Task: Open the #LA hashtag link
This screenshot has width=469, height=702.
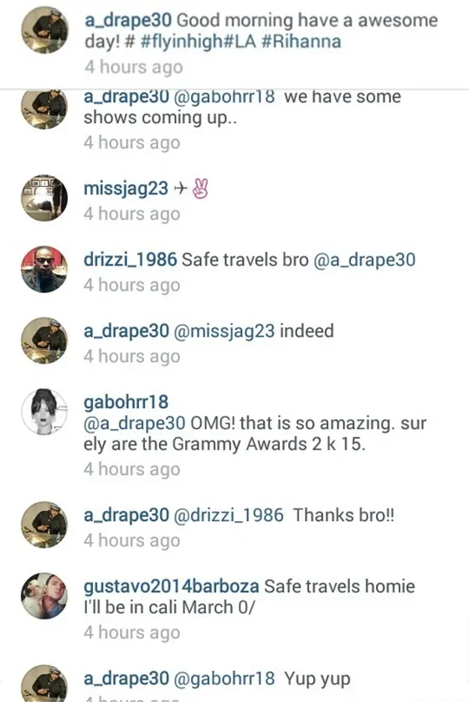Action: pos(240,42)
